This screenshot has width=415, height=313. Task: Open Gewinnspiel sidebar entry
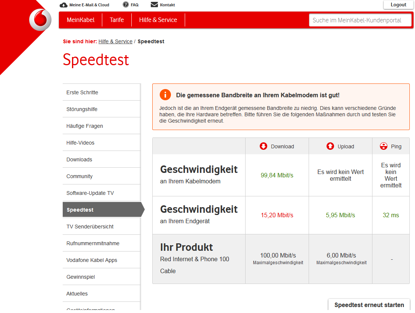[x=102, y=277]
